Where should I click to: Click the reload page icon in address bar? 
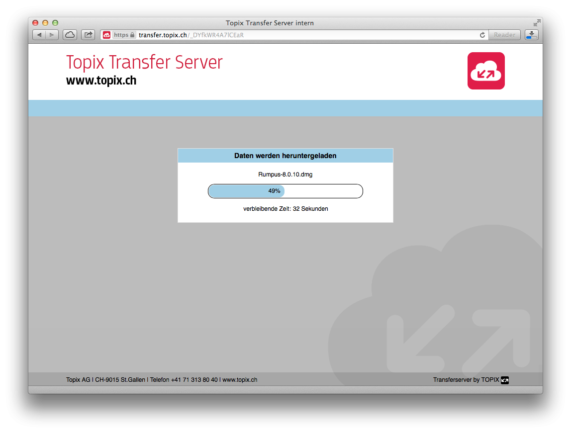tap(482, 35)
